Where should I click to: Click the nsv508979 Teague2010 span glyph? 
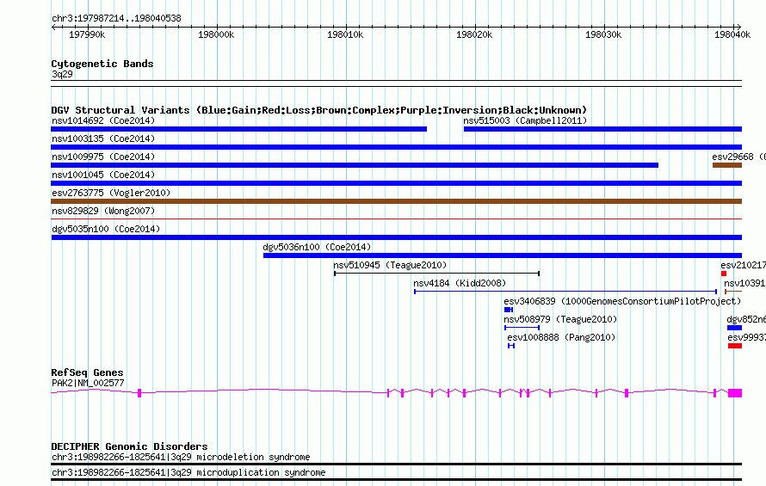(522, 328)
